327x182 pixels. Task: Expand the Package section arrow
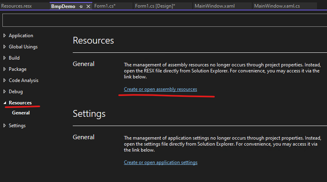(4, 69)
